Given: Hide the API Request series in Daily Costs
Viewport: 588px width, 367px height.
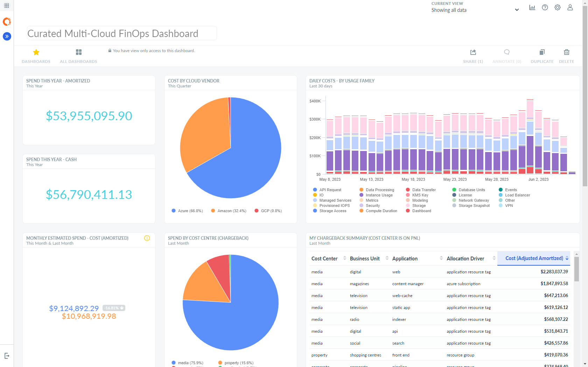Looking at the screenshot, I should pos(328,190).
